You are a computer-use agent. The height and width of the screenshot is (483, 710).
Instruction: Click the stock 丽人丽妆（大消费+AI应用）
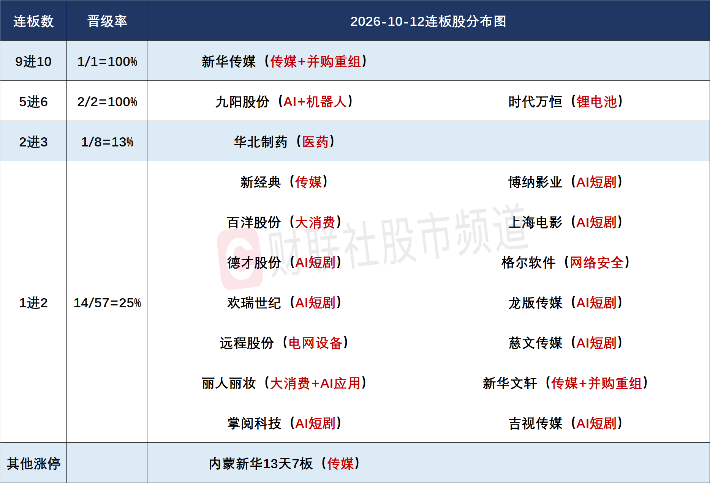284,383
